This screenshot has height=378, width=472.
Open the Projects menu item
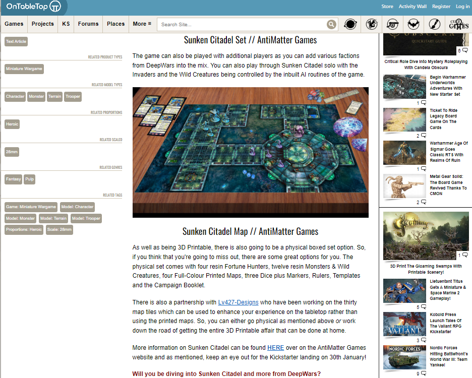click(x=43, y=24)
